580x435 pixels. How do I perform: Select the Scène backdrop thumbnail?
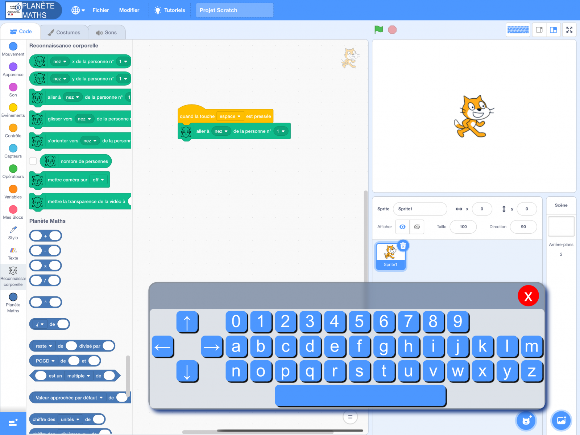(x=561, y=226)
